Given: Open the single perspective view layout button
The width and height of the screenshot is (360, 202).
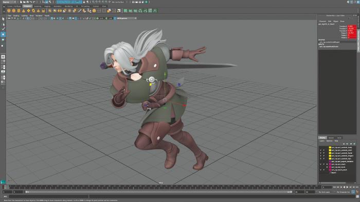Looking at the screenshot, I should click(x=3, y=57).
